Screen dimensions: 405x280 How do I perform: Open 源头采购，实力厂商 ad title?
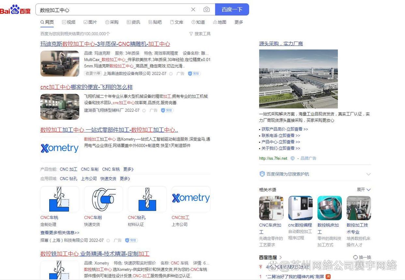pos(281,43)
